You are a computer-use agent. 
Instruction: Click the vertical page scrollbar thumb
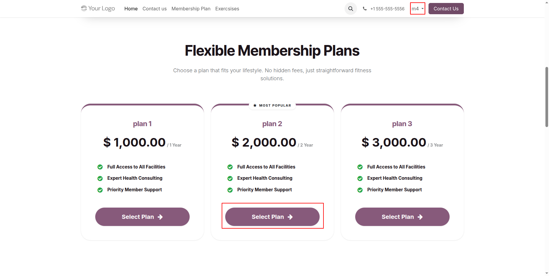(x=547, y=97)
